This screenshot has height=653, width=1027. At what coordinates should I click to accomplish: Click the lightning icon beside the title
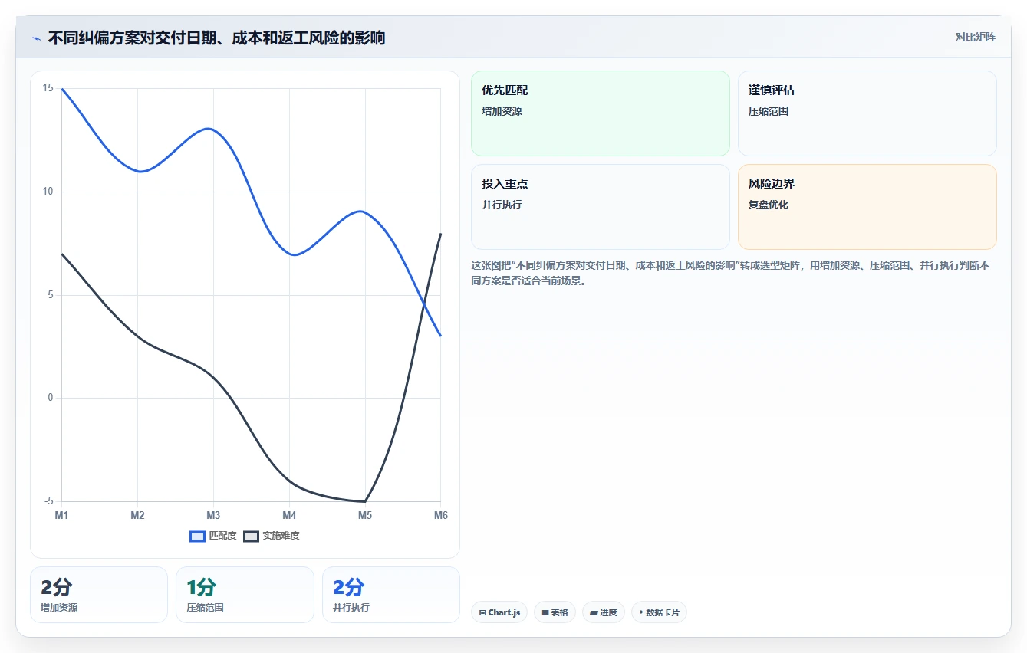click(x=37, y=38)
